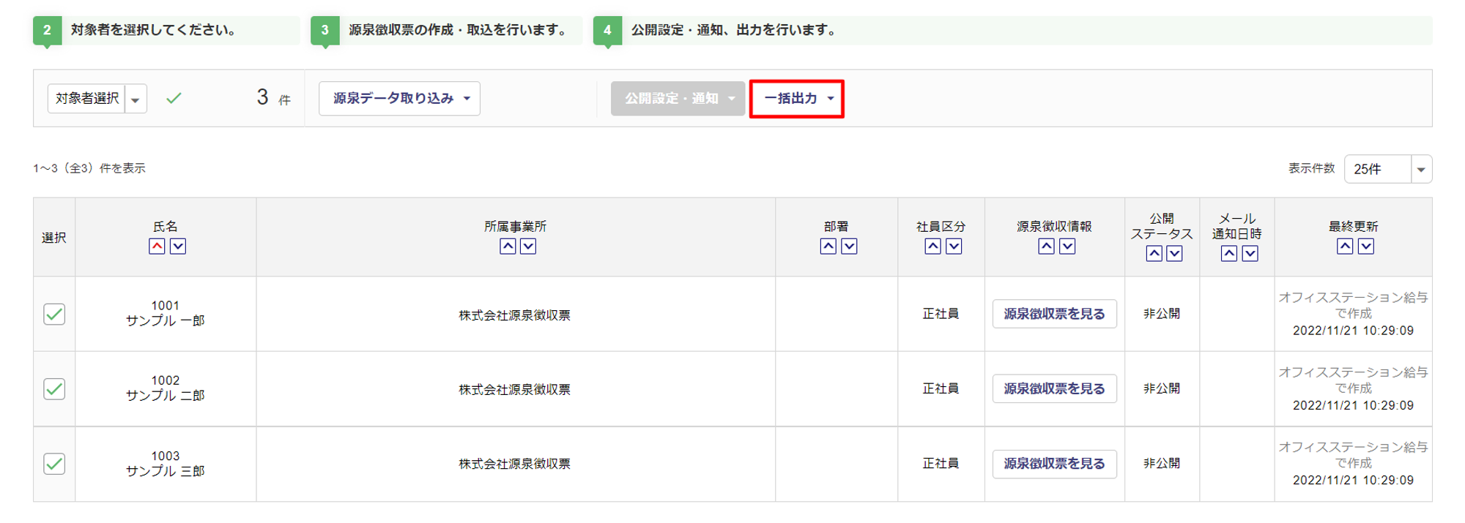
Task: Uncheck the row for サンプル 三郎
Action: tap(54, 464)
